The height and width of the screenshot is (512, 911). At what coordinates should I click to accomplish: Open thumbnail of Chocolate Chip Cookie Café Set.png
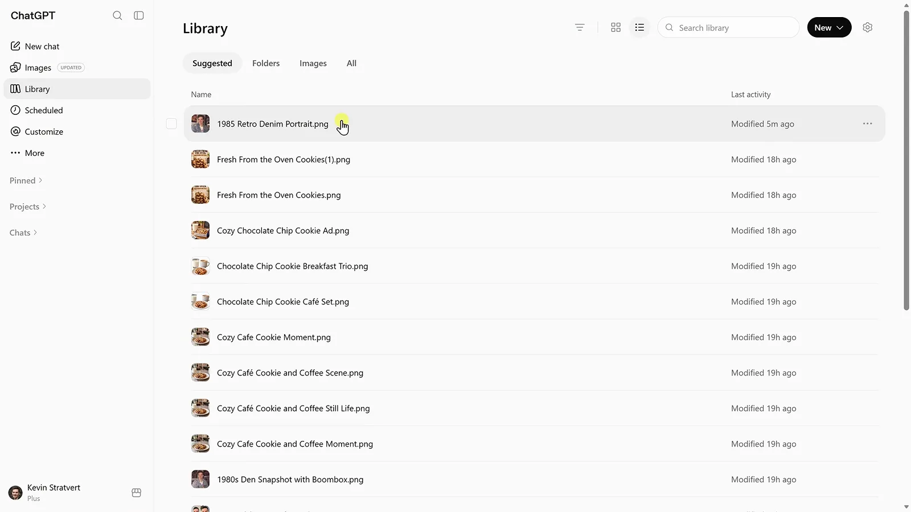click(200, 302)
